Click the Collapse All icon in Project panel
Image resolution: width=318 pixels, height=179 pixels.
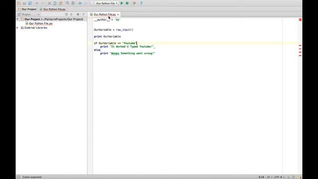click(x=72, y=14)
